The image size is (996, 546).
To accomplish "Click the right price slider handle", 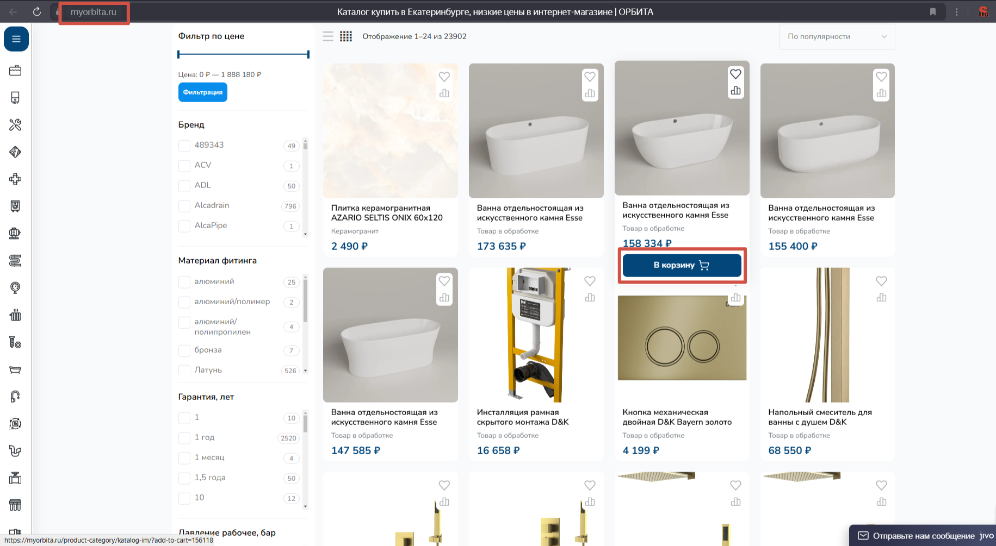I will pyautogui.click(x=308, y=54).
